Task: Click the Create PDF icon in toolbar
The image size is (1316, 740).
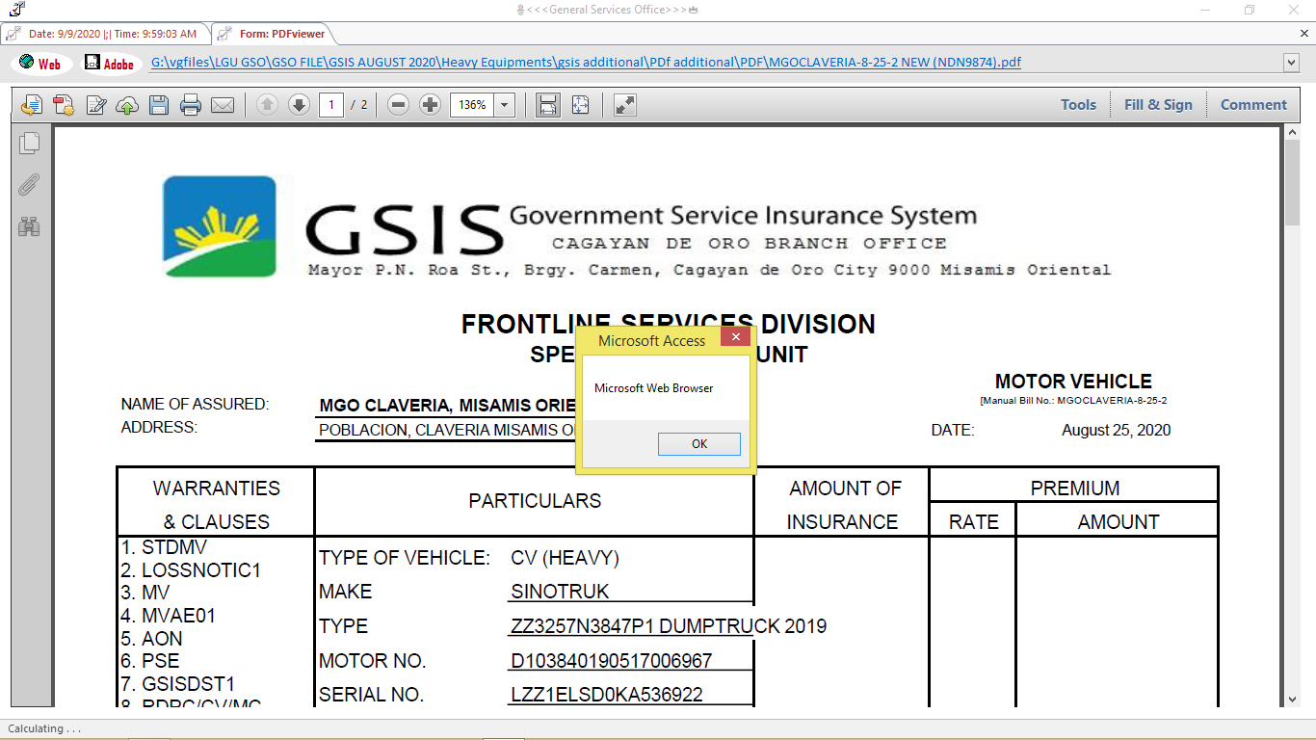Action: pyautogui.click(x=64, y=105)
